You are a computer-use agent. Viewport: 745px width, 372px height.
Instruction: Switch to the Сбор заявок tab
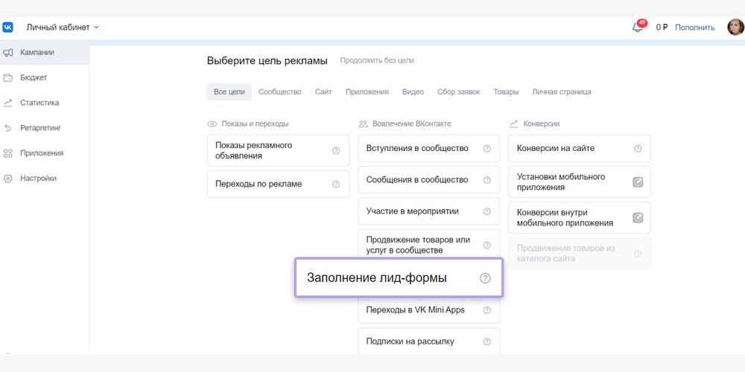459,92
